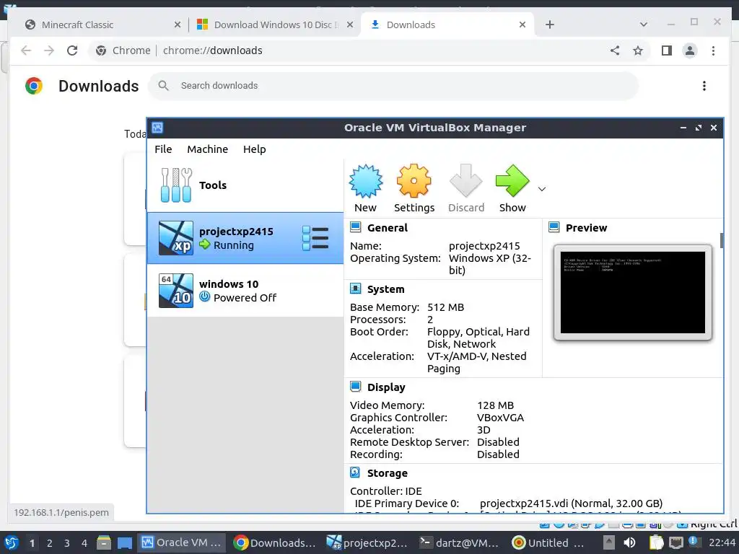Click the system start menu icon
The width and height of the screenshot is (739, 554).
click(12, 542)
